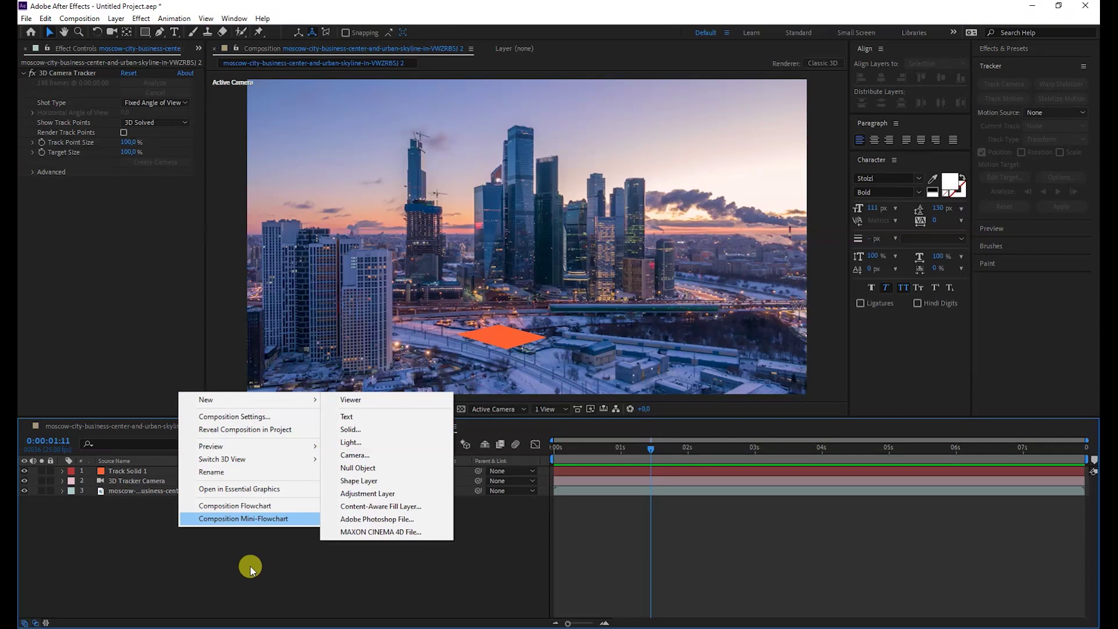This screenshot has height=629, width=1118.
Task: Choose Composition Settings... from context menu
Action: pyautogui.click(x=234, y=417)
